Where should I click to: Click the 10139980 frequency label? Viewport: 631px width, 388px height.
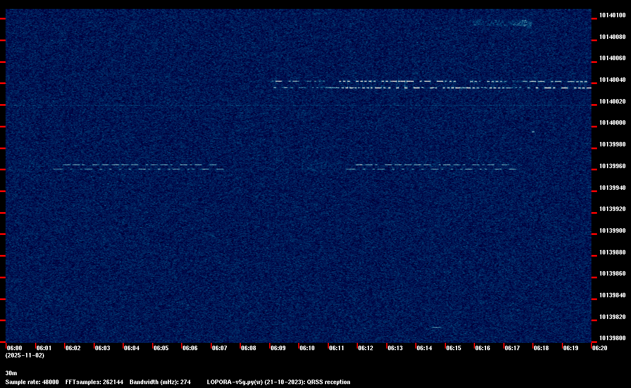coord(612,144)
